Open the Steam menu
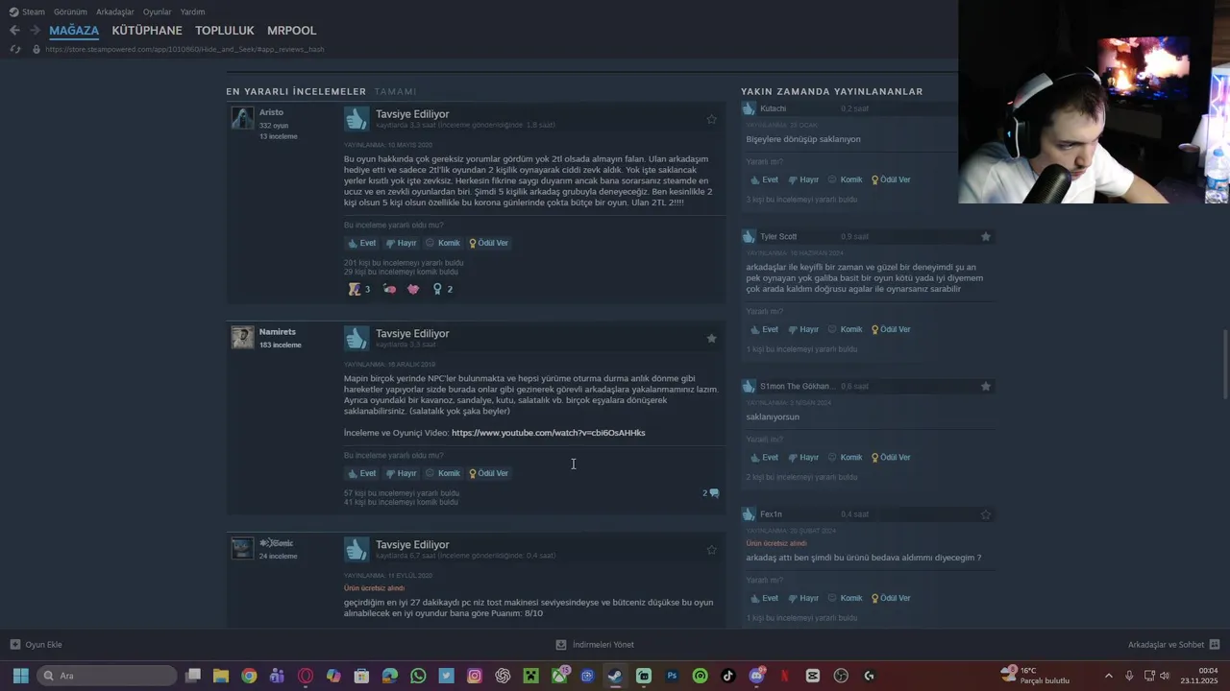1230x691 pixels. [x=27, y=12]
